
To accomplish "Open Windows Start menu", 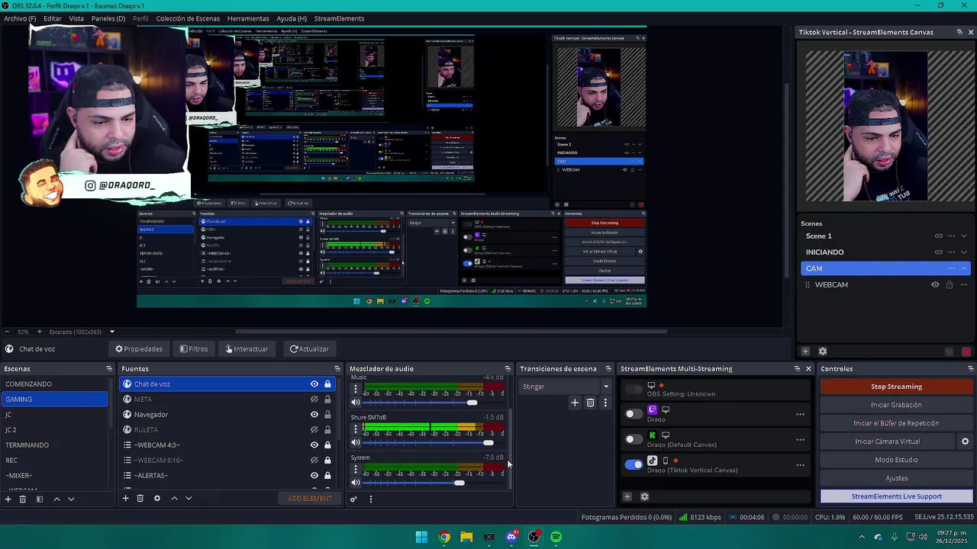I will (421, 537).
